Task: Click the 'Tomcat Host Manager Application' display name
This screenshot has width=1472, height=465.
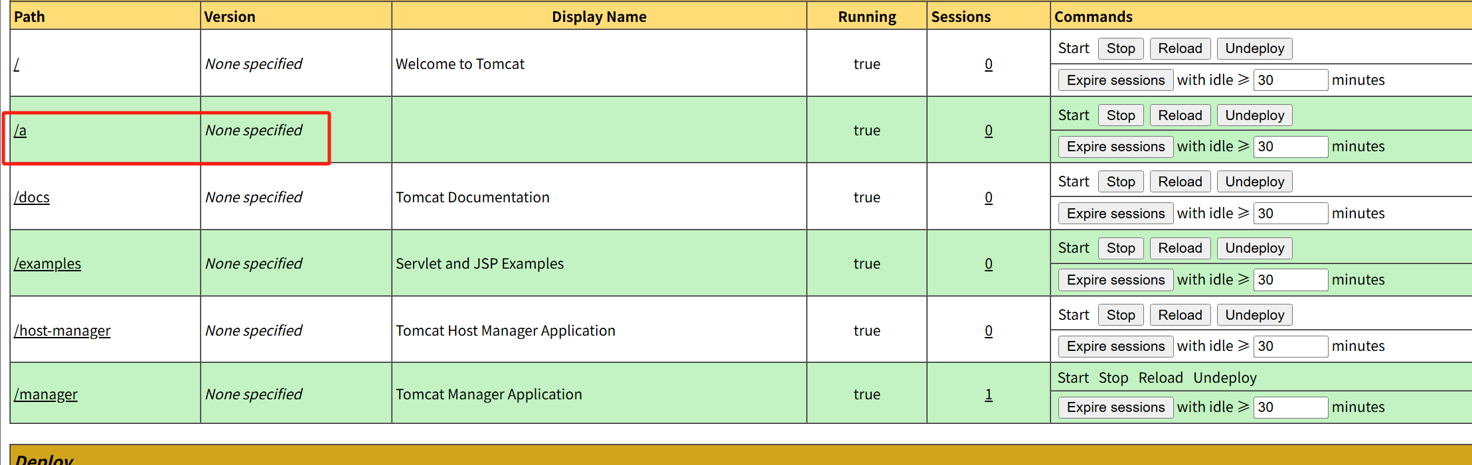Action: point(505,331)
